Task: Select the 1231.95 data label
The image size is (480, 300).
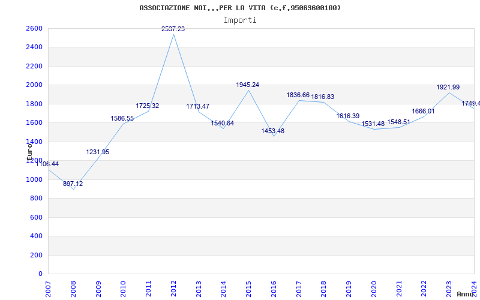Action: 97,152
